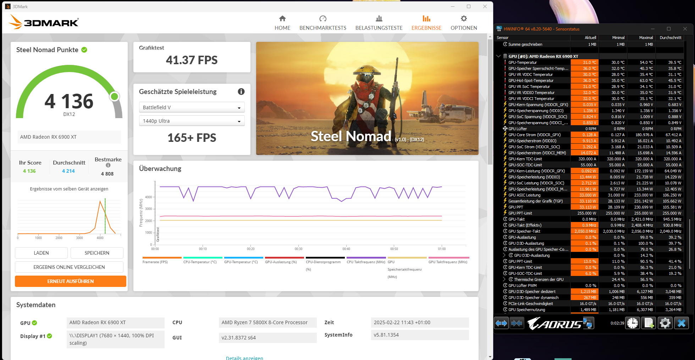
Task: Toggle GPU Speichertaktfrequenz (MHz) legend entry
Action: click(407, 268)
